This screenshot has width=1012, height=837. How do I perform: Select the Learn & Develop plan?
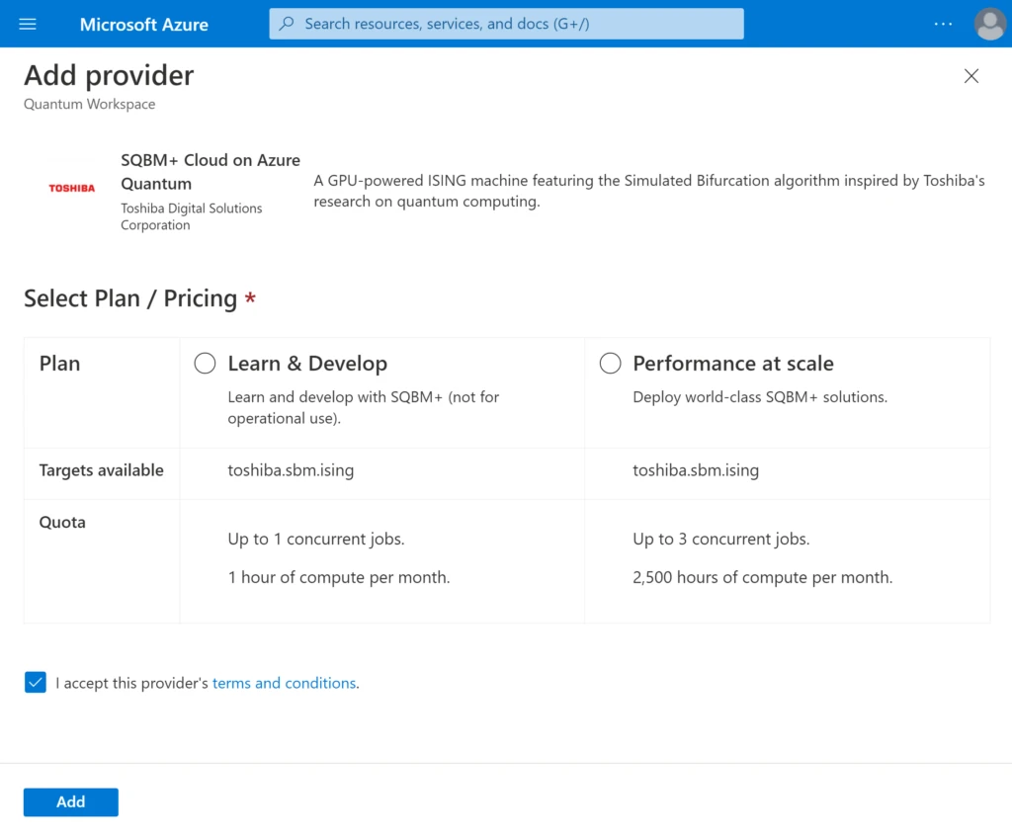[x=205, y=364]
